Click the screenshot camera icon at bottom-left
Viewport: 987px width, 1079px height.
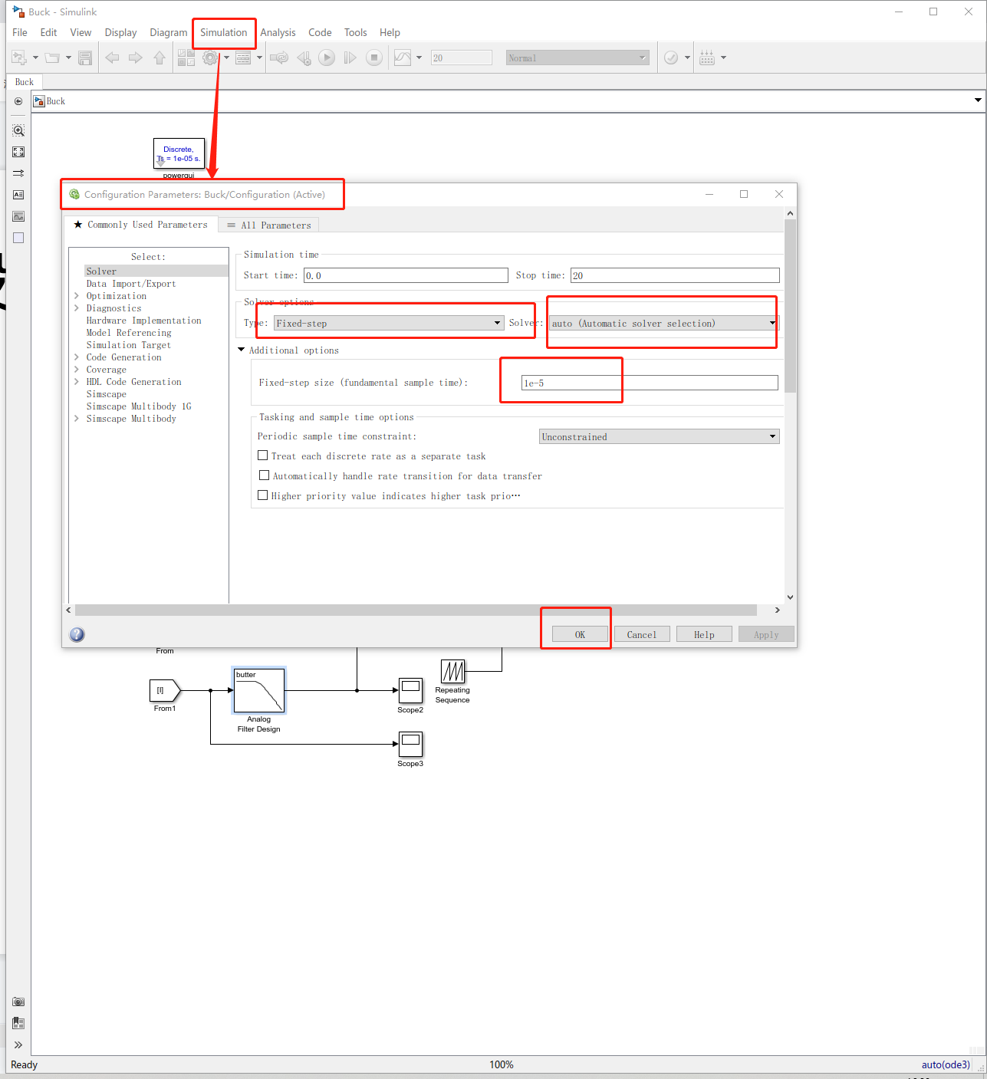coord(18,1002)
